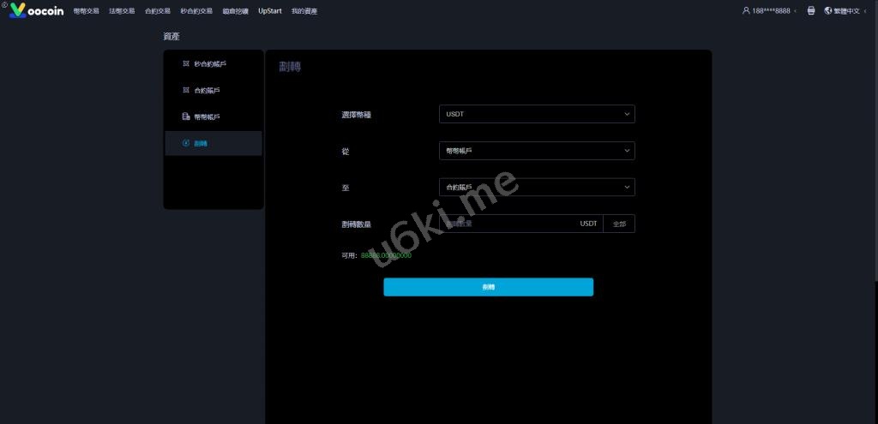Click the Voocoin logo
The height and width of the screenshot is (424, 878).
(36, 11)
